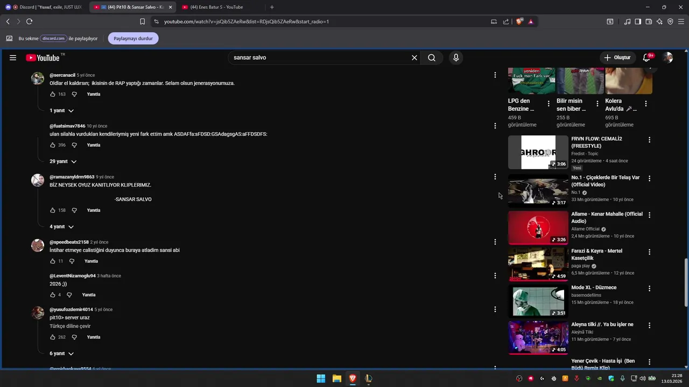Click the page vertical scrollbar thumb

(x=686, y=282)
